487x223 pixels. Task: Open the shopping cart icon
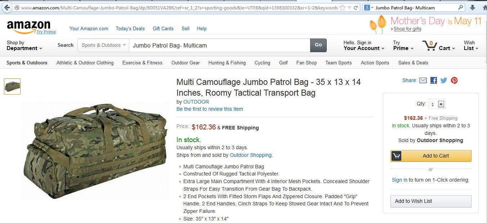[430, 46]
